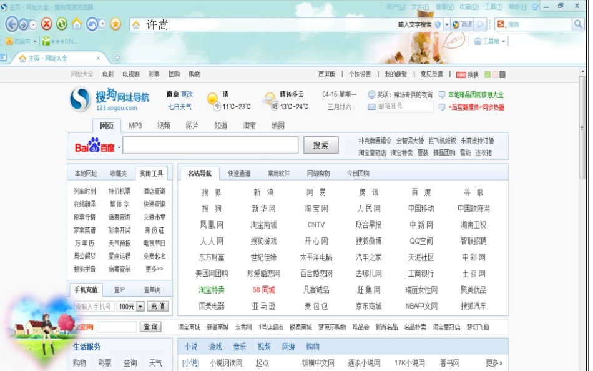Open the Sogou search engine selector
593x371 pixels.
(501, 24)
